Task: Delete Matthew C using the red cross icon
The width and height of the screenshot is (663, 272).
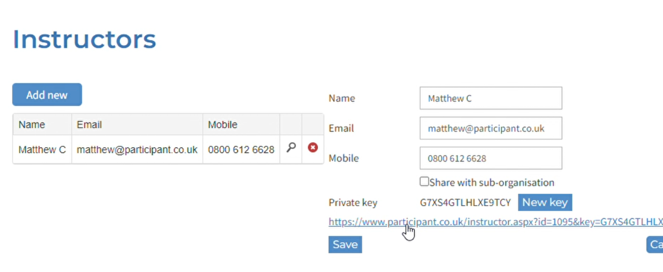Action: coord(313,148)
